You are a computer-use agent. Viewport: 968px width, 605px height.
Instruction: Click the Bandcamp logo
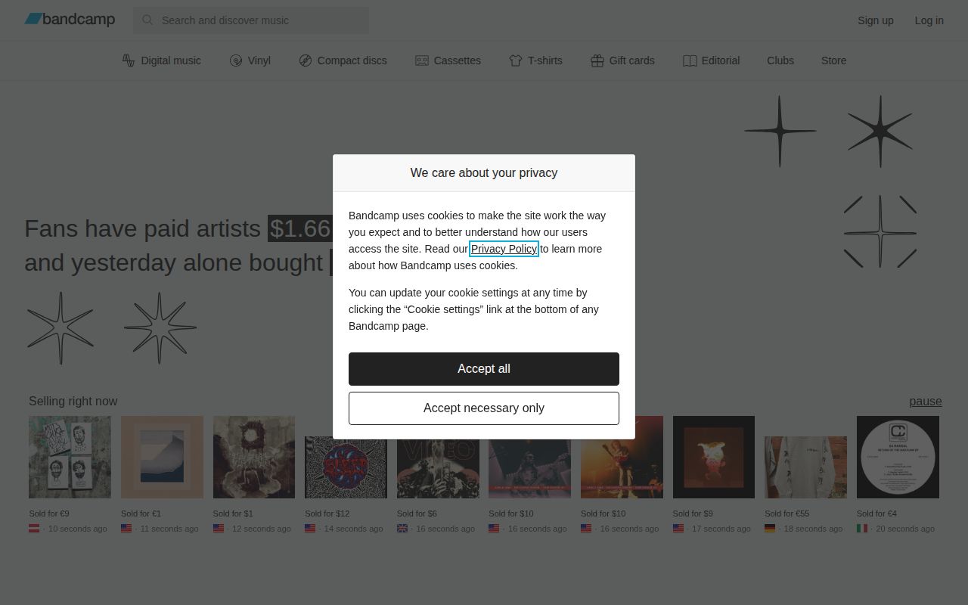(70, 20)
